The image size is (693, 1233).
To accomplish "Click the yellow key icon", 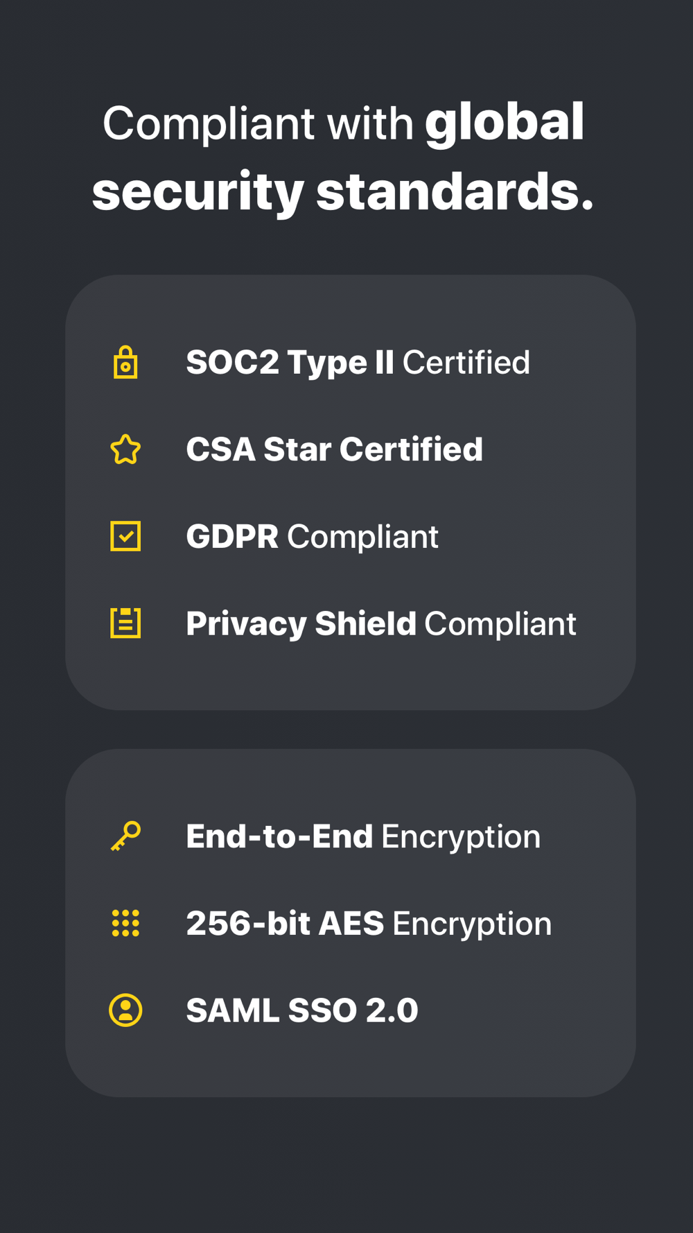I will tap(125, 836).
